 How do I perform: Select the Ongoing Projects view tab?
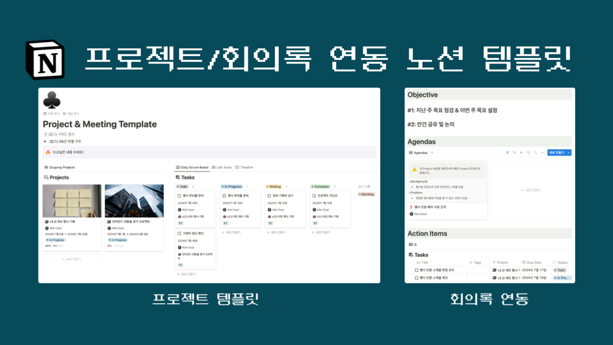59,167
